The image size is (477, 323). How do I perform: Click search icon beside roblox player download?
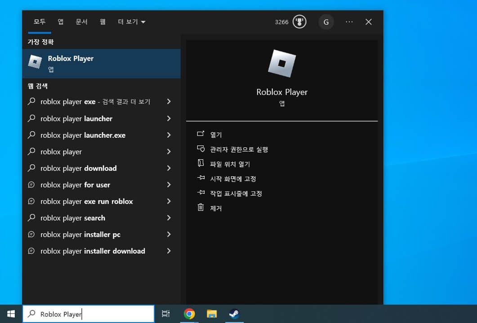31,168
